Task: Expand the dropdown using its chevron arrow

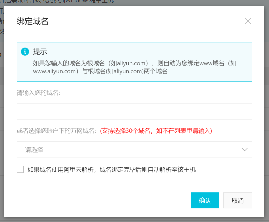Action: 245,149
